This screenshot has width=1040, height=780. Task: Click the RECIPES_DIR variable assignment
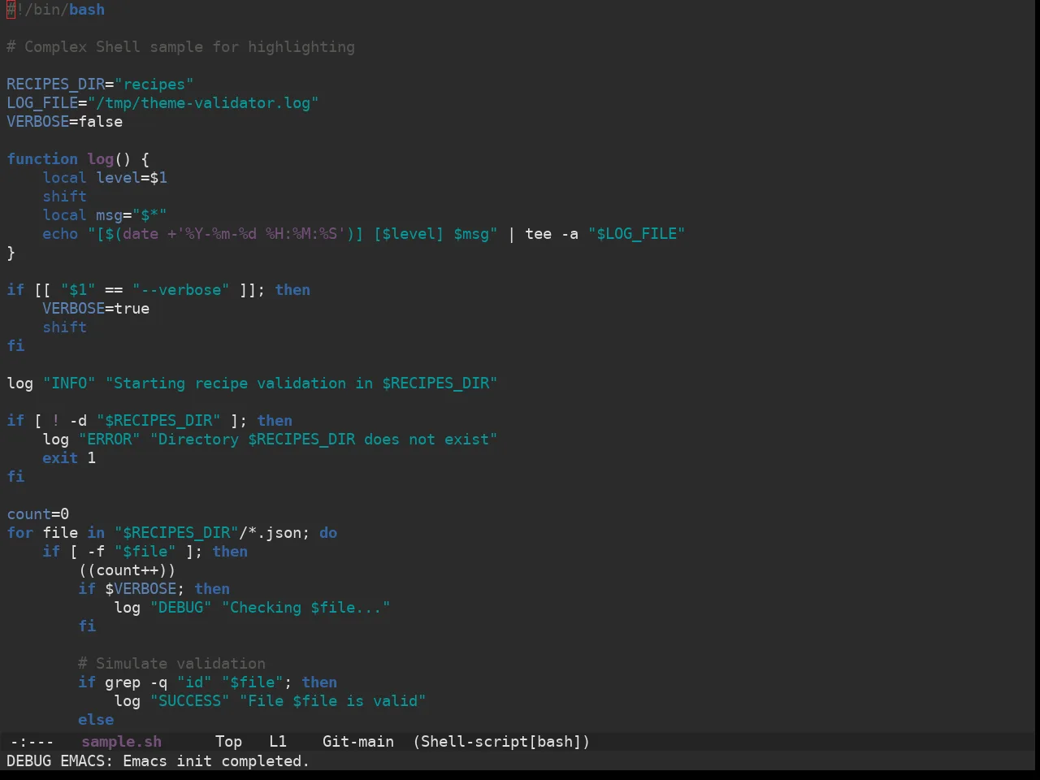[100, 84]
